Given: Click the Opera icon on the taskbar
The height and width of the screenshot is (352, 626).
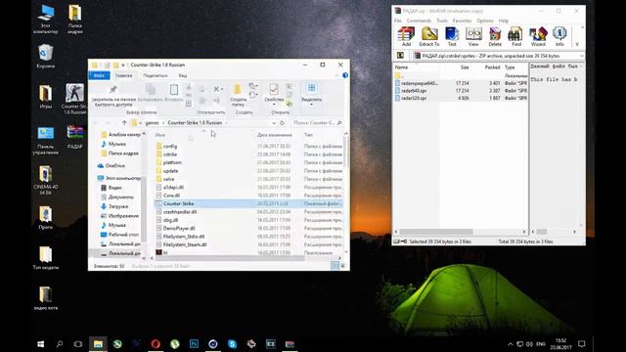Looking at the screenshot, I should pos(156,343).
